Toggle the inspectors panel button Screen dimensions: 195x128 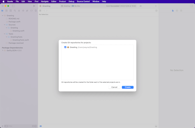click(x=191, y=6)
